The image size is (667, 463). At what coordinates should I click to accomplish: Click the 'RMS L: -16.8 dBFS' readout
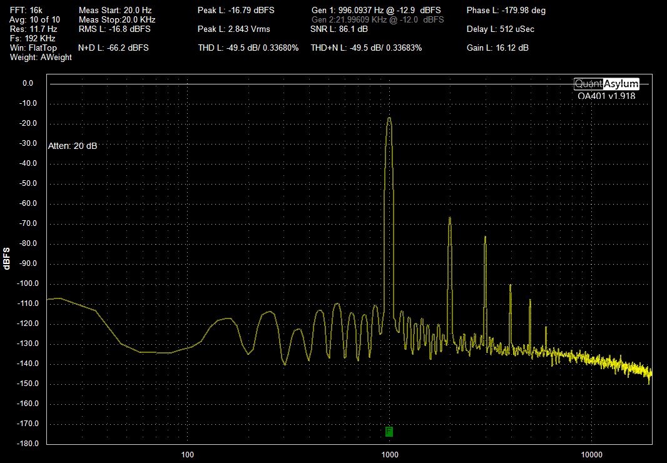click(x=115, y=29)
